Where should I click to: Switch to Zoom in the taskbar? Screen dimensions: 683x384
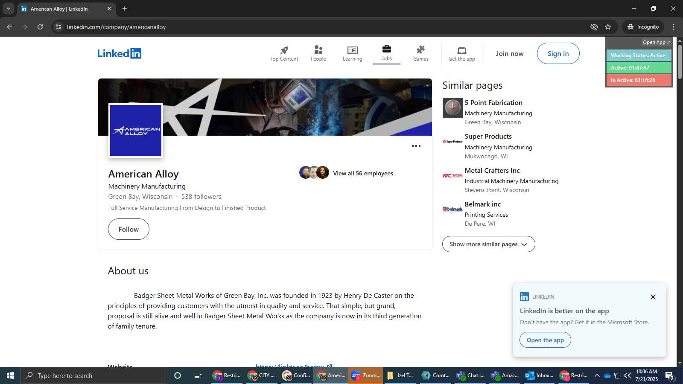pos(365,375)
